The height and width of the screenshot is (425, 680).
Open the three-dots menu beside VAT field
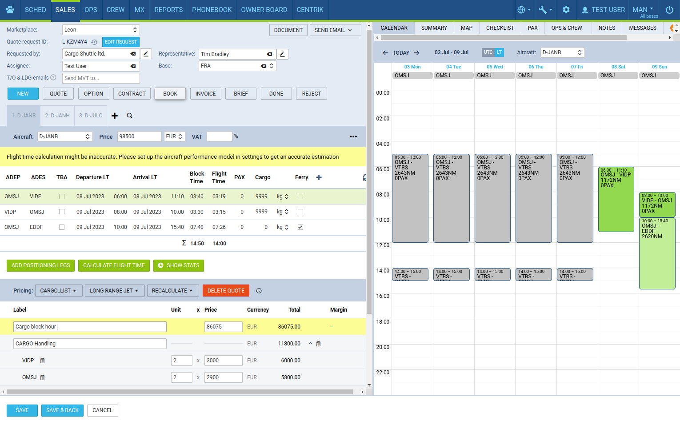pyautogui.click(x=353, y=137)
